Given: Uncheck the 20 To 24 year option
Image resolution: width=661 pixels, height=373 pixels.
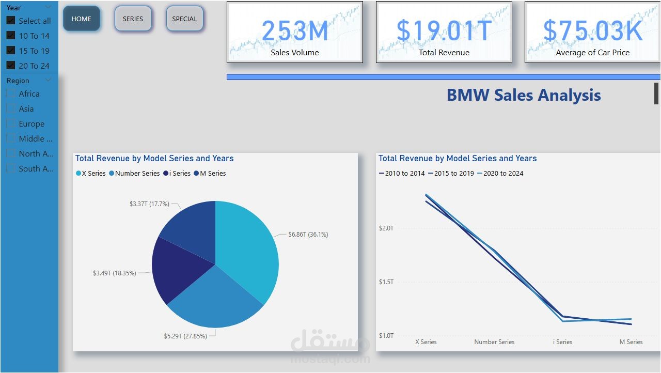Looking at the screenshot, I should (10, 66).
